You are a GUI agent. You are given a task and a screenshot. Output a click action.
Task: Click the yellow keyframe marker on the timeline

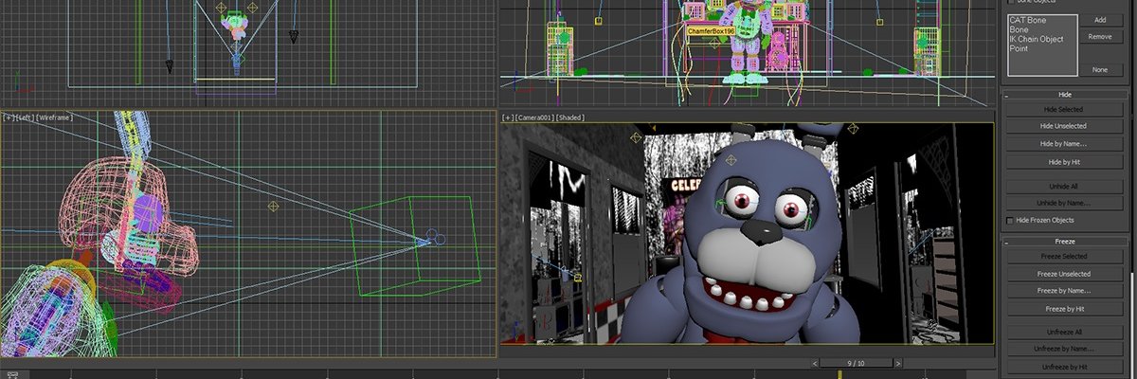click(839, 374)
